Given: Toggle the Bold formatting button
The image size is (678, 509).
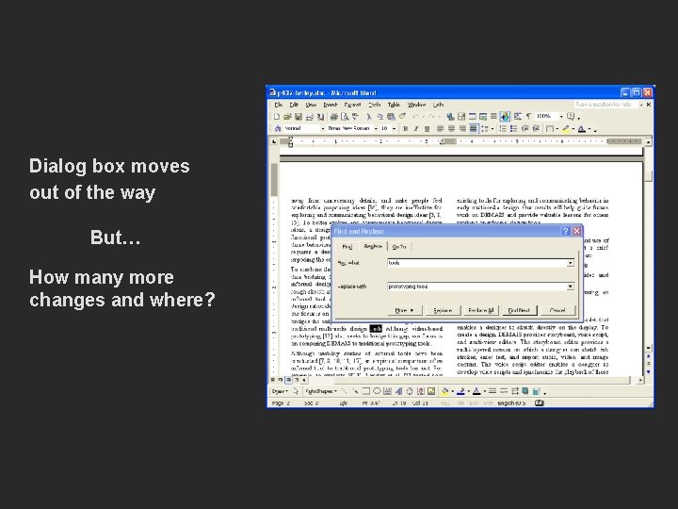Looking at the screenshot, I should [x=405, y=128].
